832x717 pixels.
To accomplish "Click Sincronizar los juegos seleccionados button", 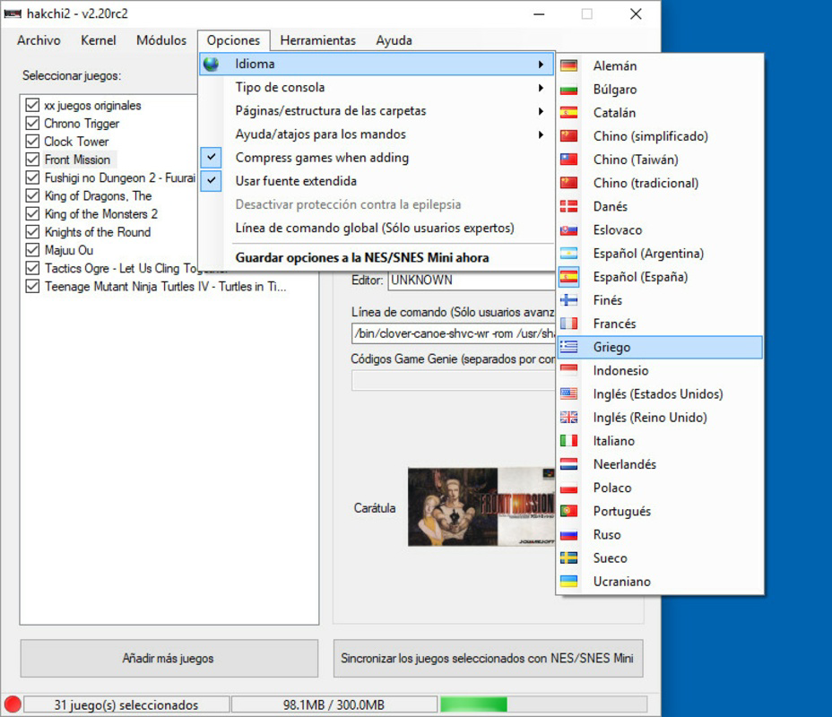I will coord(488,658).
